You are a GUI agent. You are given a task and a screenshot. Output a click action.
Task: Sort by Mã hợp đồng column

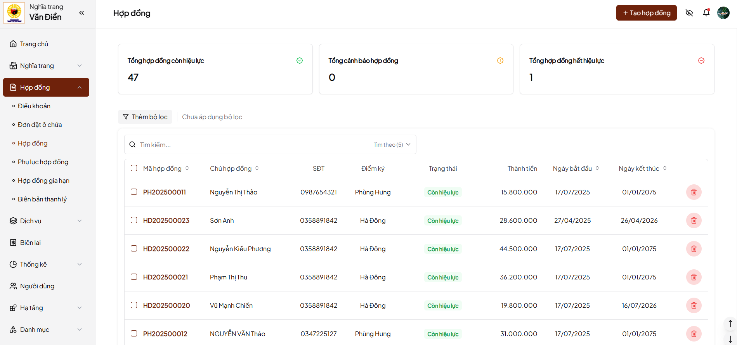coord(187,168)
